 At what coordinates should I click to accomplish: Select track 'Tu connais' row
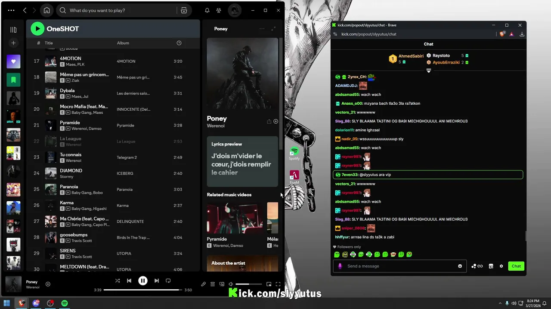(x=112, y=158)
